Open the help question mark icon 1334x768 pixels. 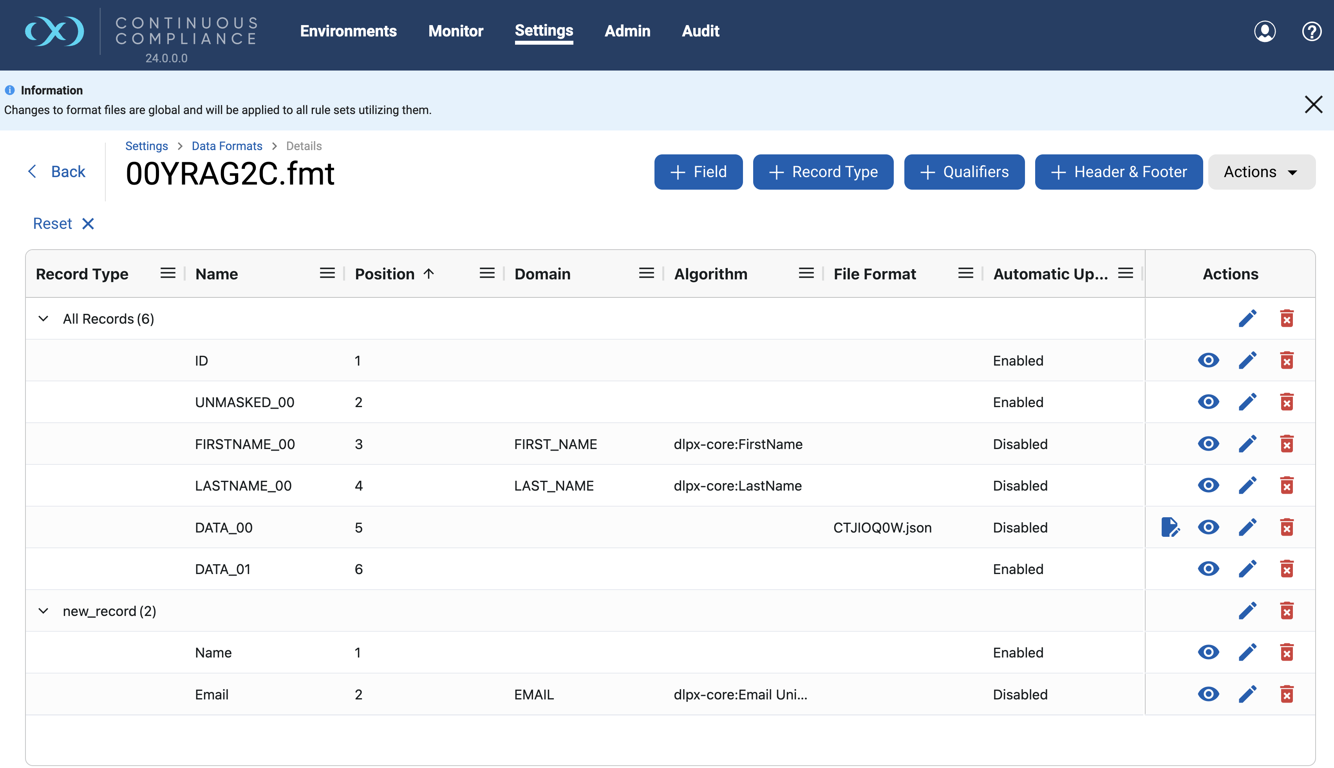pyautogui.click(x=1312, y=31)
